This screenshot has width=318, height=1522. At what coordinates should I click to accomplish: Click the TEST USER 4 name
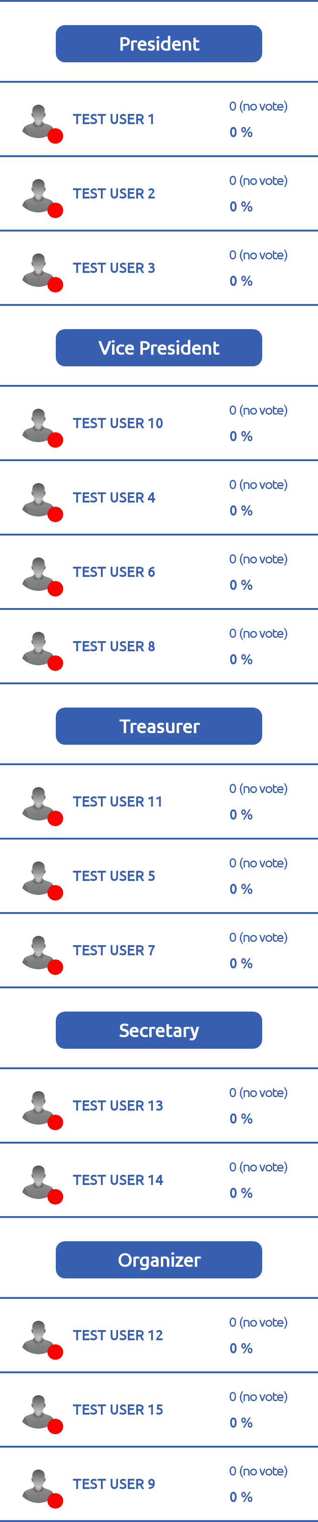coord(114,498)
